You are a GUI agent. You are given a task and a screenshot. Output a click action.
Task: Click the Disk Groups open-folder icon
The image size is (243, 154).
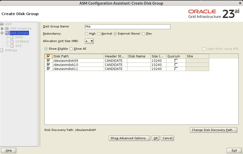[x=7, y=33]
